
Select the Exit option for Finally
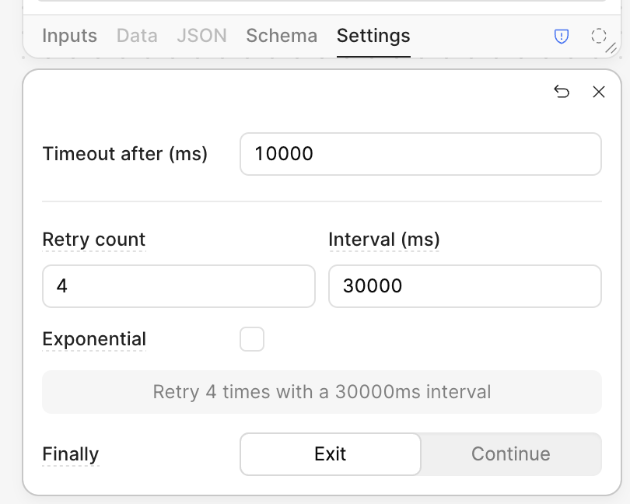click(331, 454)
